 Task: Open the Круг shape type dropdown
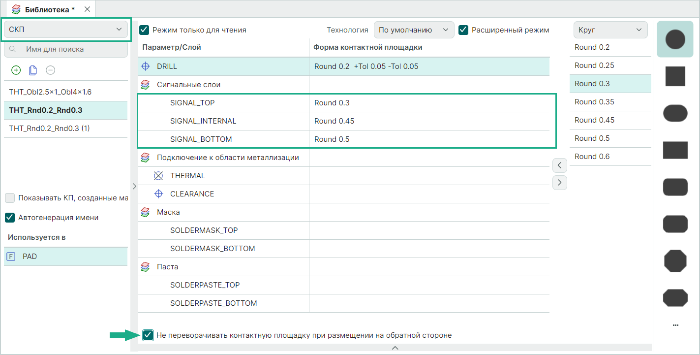click(x=610, y=30)
